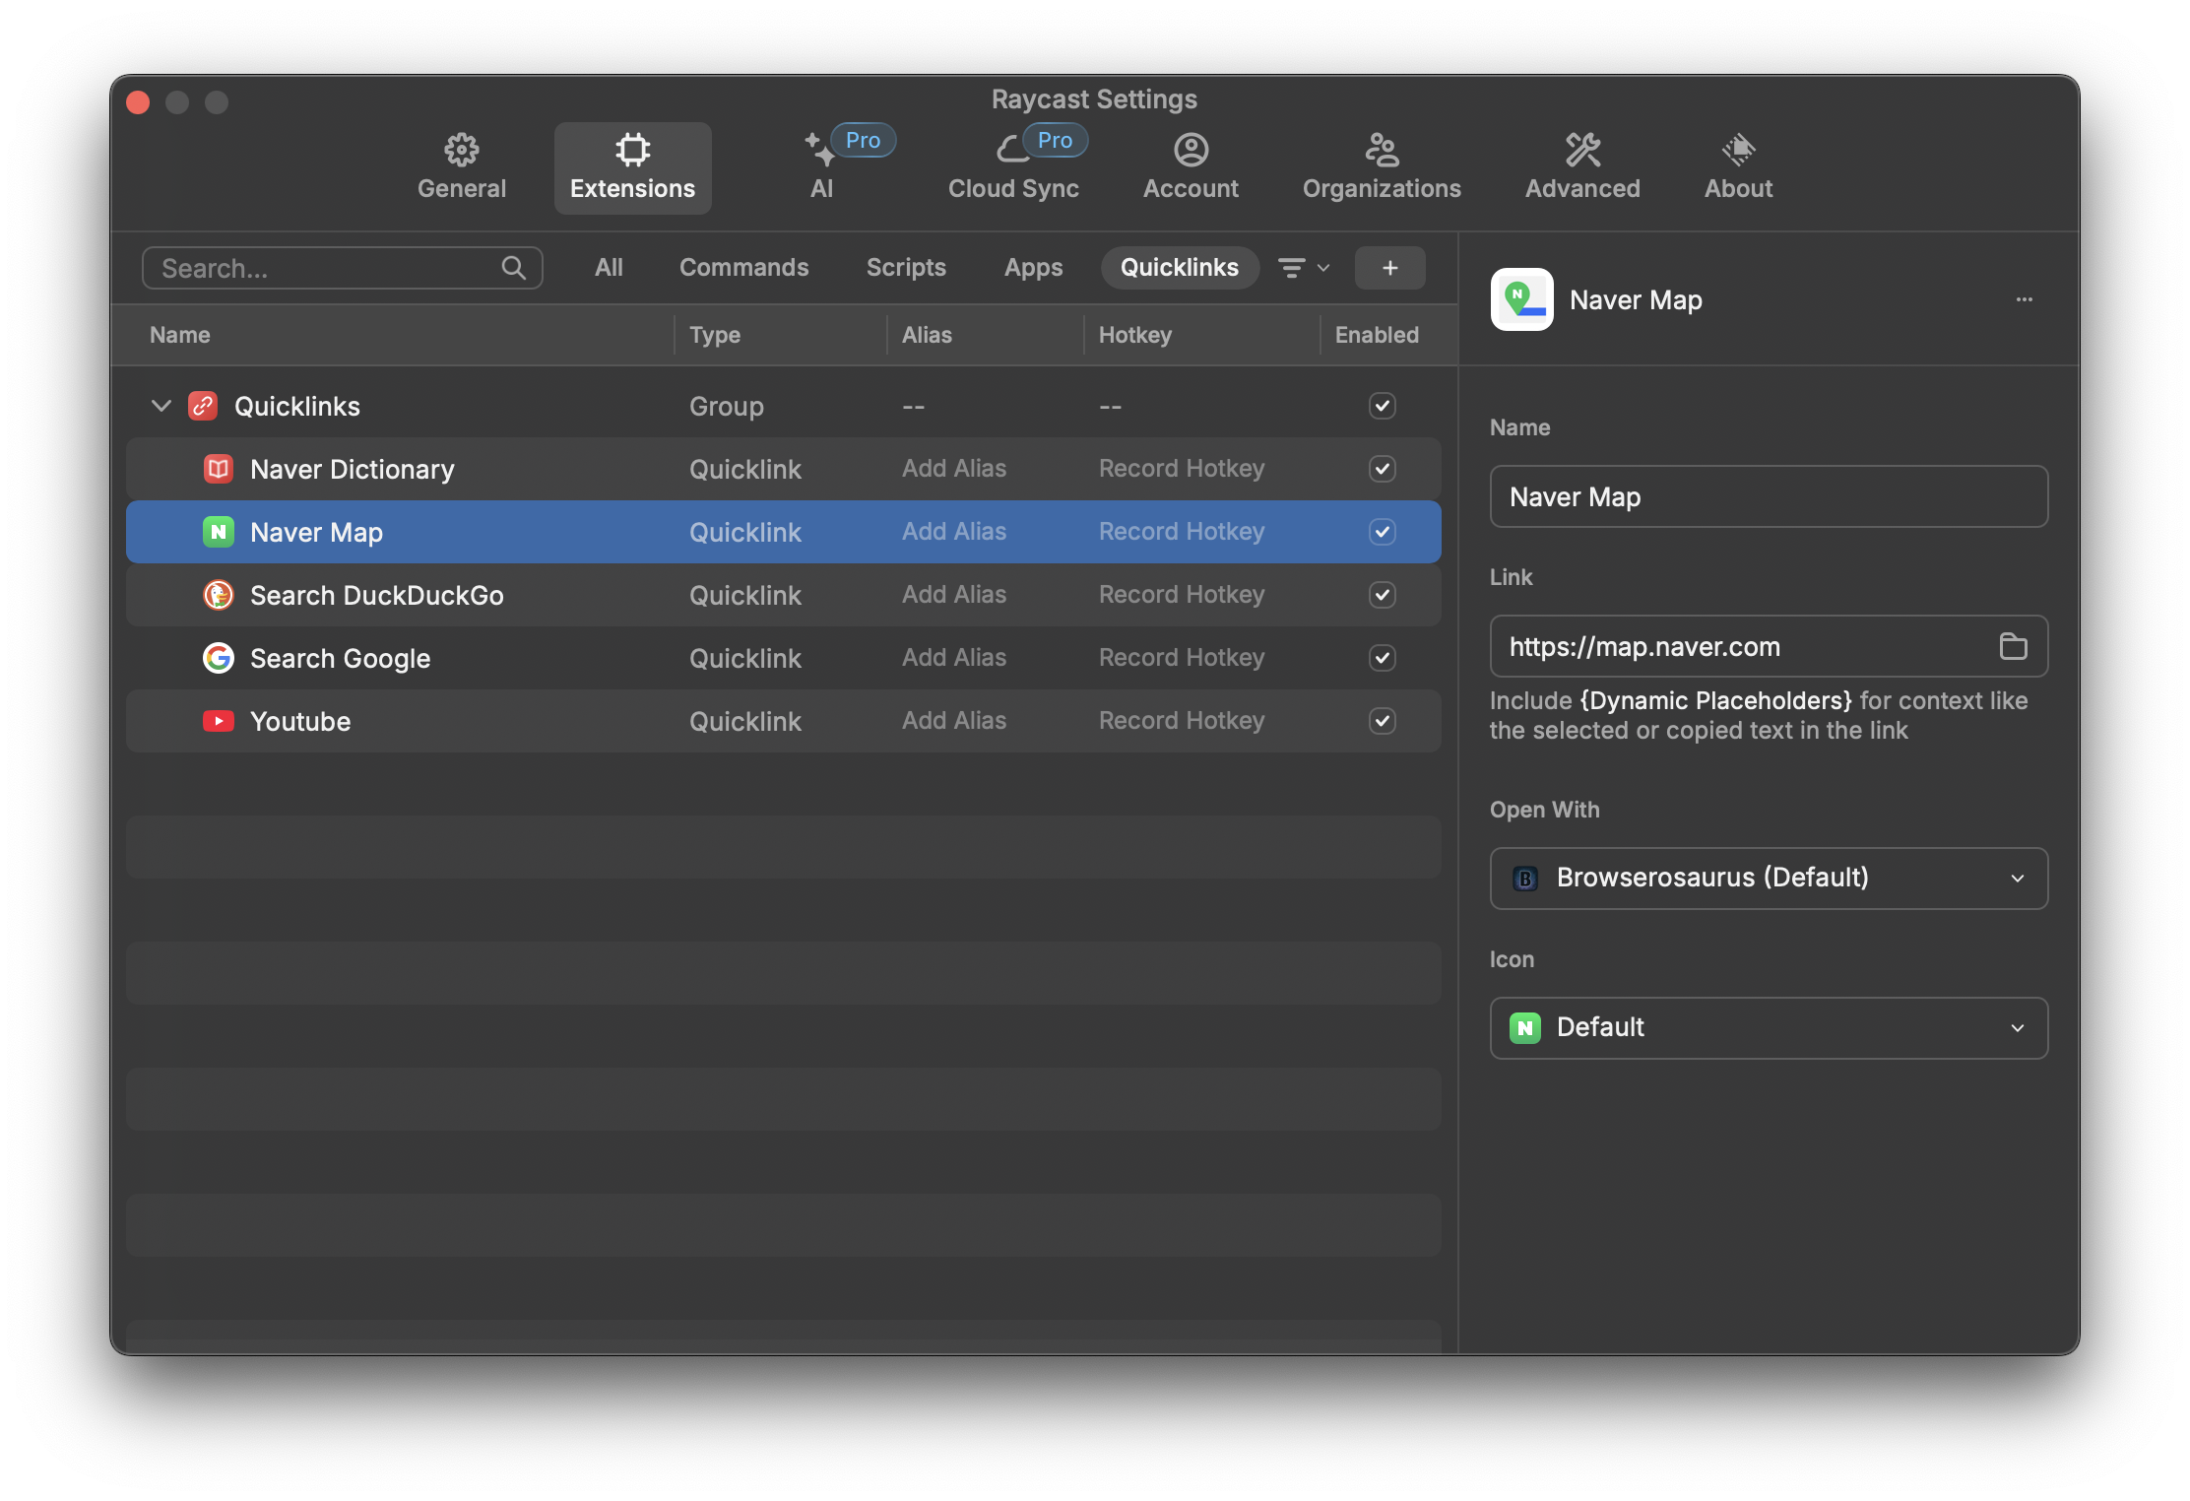Click the folder icon in Link field
The width and height of the screenshot is (2190, 1501).
point(2013,646)
